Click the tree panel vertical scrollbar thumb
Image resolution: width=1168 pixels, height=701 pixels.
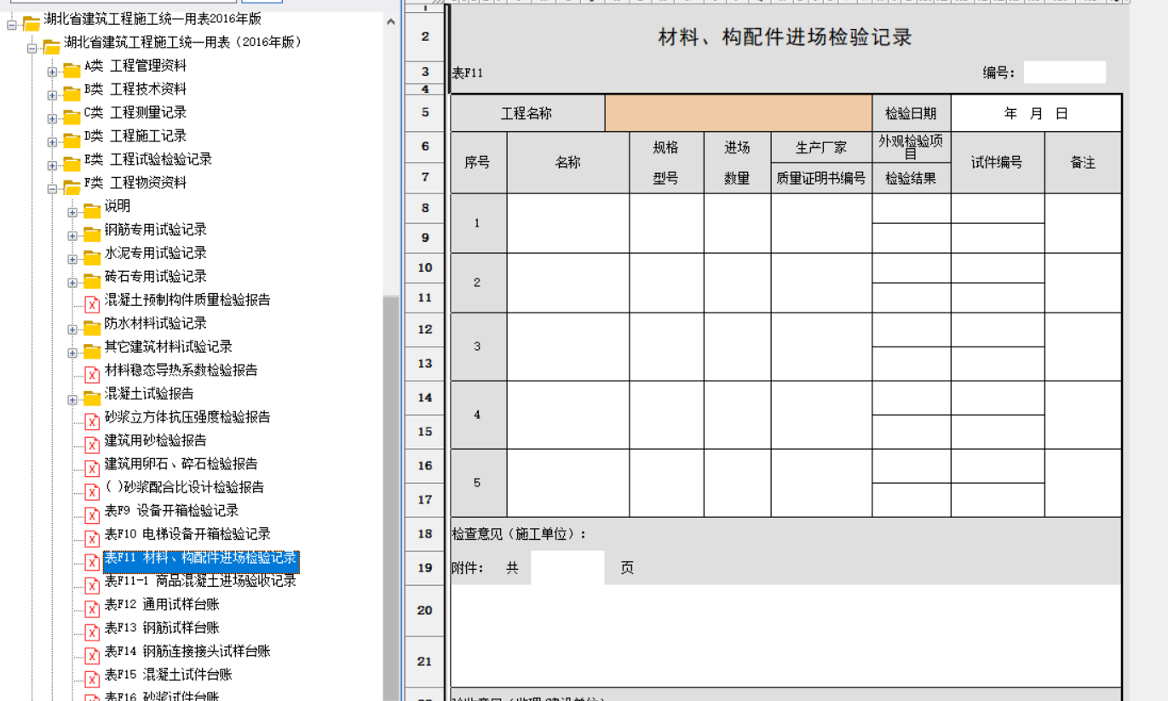coord(391,498)
